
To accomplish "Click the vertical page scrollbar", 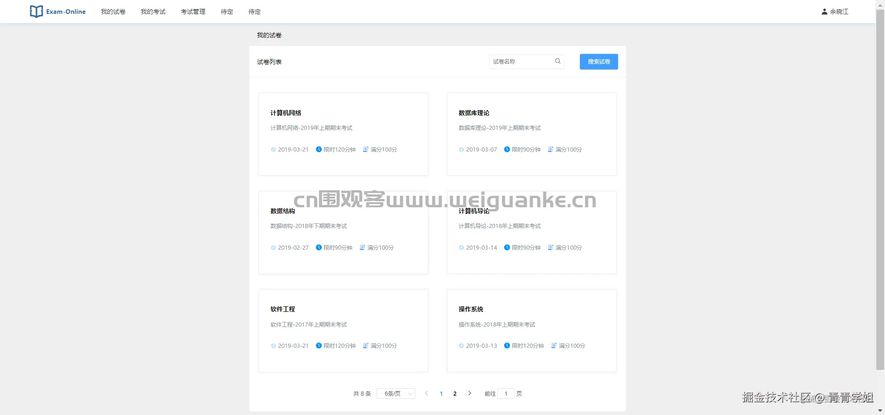I will [x=880, y=189].
